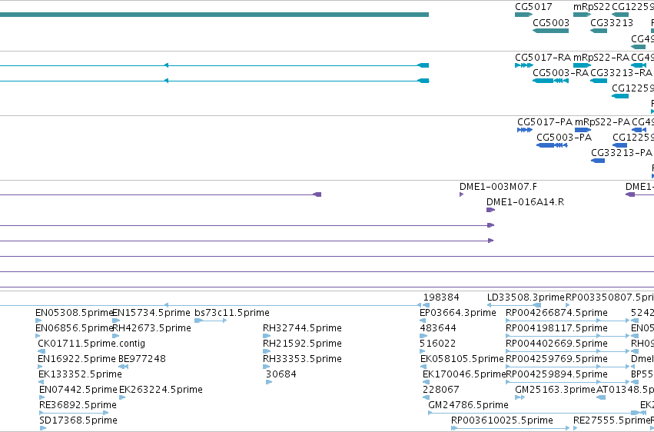Image resolution: width=654 pixels, height=432 pixels.
Task: Select the RH21592.5prime EST label
Action: click(302, 344)
